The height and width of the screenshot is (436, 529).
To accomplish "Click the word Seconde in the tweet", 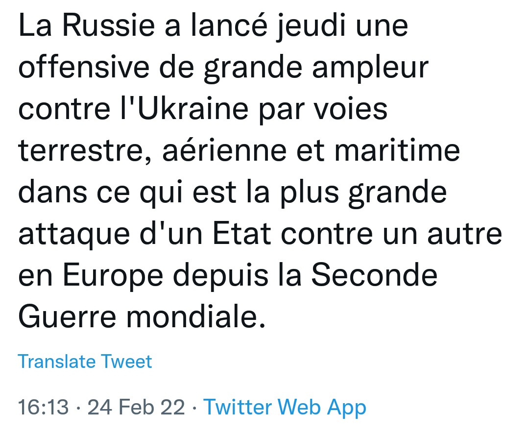I will pos(374,275).
